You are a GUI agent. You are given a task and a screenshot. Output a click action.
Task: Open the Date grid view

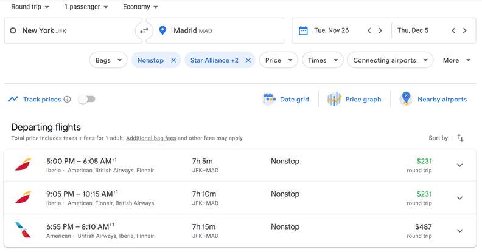pos(286,99)
